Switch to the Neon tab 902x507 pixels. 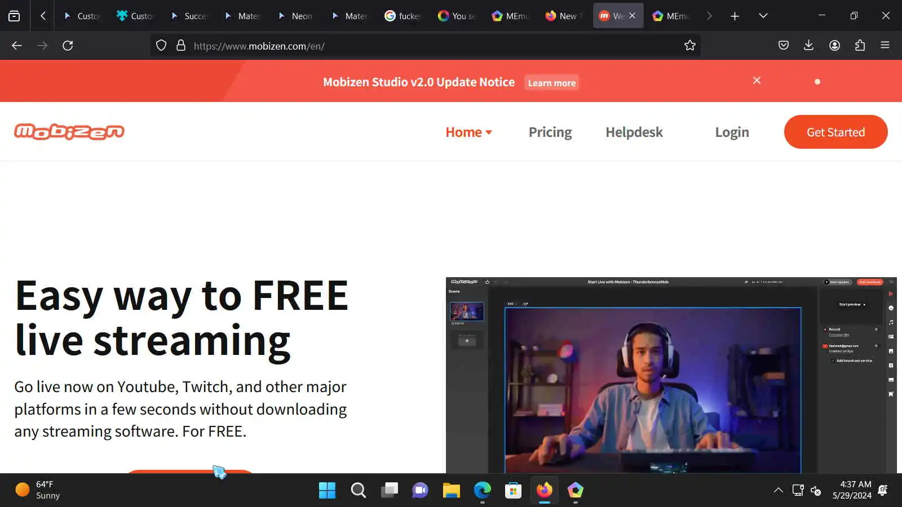point(296,16)
